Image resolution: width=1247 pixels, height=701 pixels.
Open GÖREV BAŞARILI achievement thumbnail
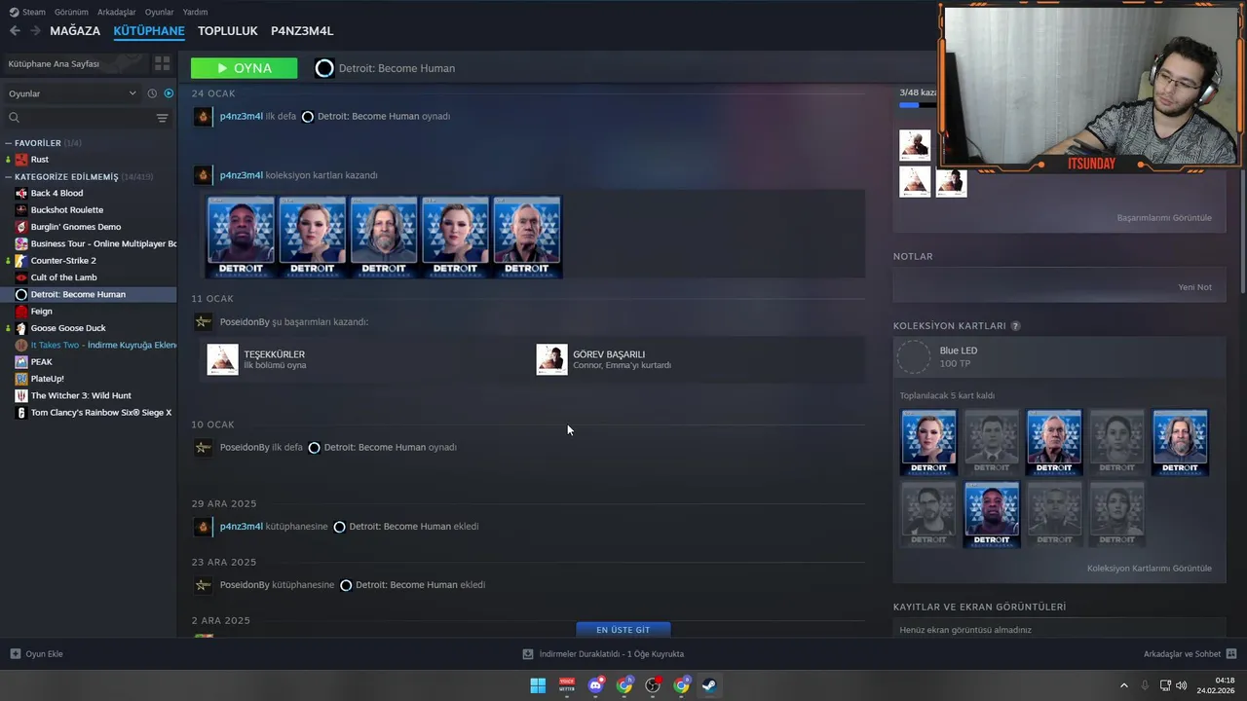click(x=552, y=359)
